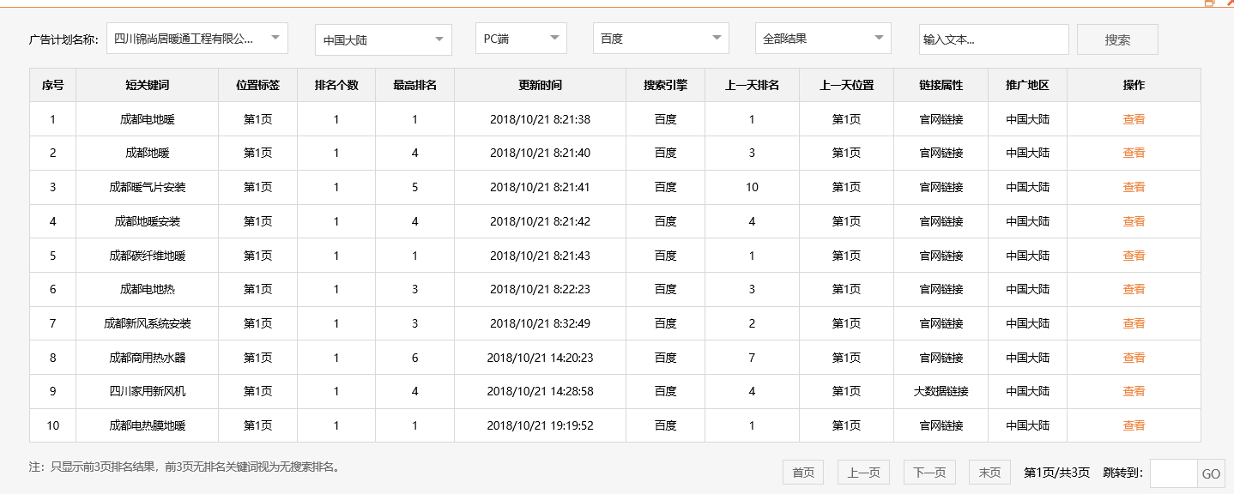Screen dimensions: 1234x494
Task: Click the GO page jump button
Action: [x=1213, y=473]
